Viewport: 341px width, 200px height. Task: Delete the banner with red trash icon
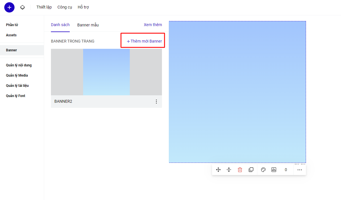tap(240, 170)
